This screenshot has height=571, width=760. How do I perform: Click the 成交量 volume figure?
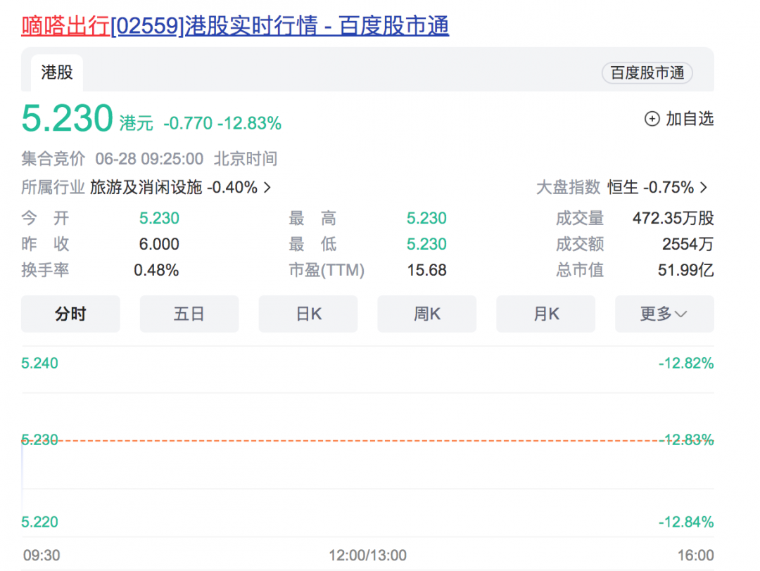click(673, 218)
